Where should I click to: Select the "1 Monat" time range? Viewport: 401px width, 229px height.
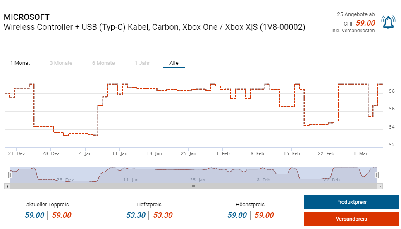click(20, 63)
